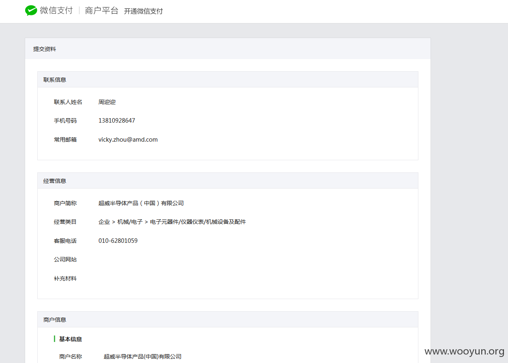508x363 pixels.
Task: Click the 经营类目 label
Action: click(x=65, y=222)
